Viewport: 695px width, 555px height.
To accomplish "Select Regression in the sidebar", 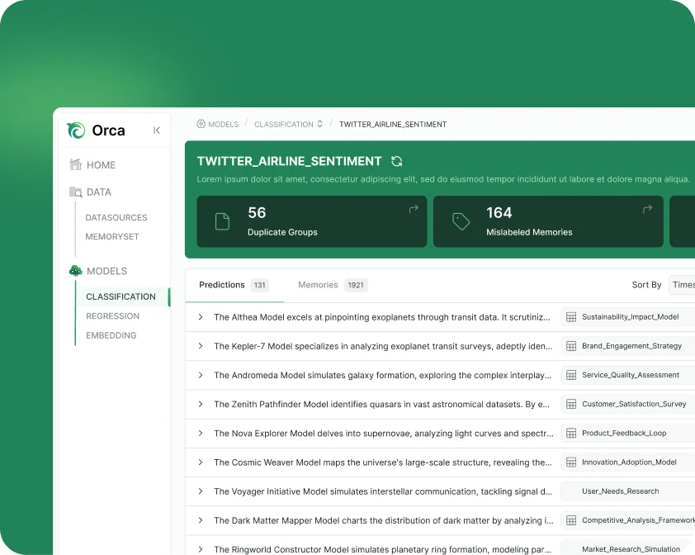I will [112, 315].
